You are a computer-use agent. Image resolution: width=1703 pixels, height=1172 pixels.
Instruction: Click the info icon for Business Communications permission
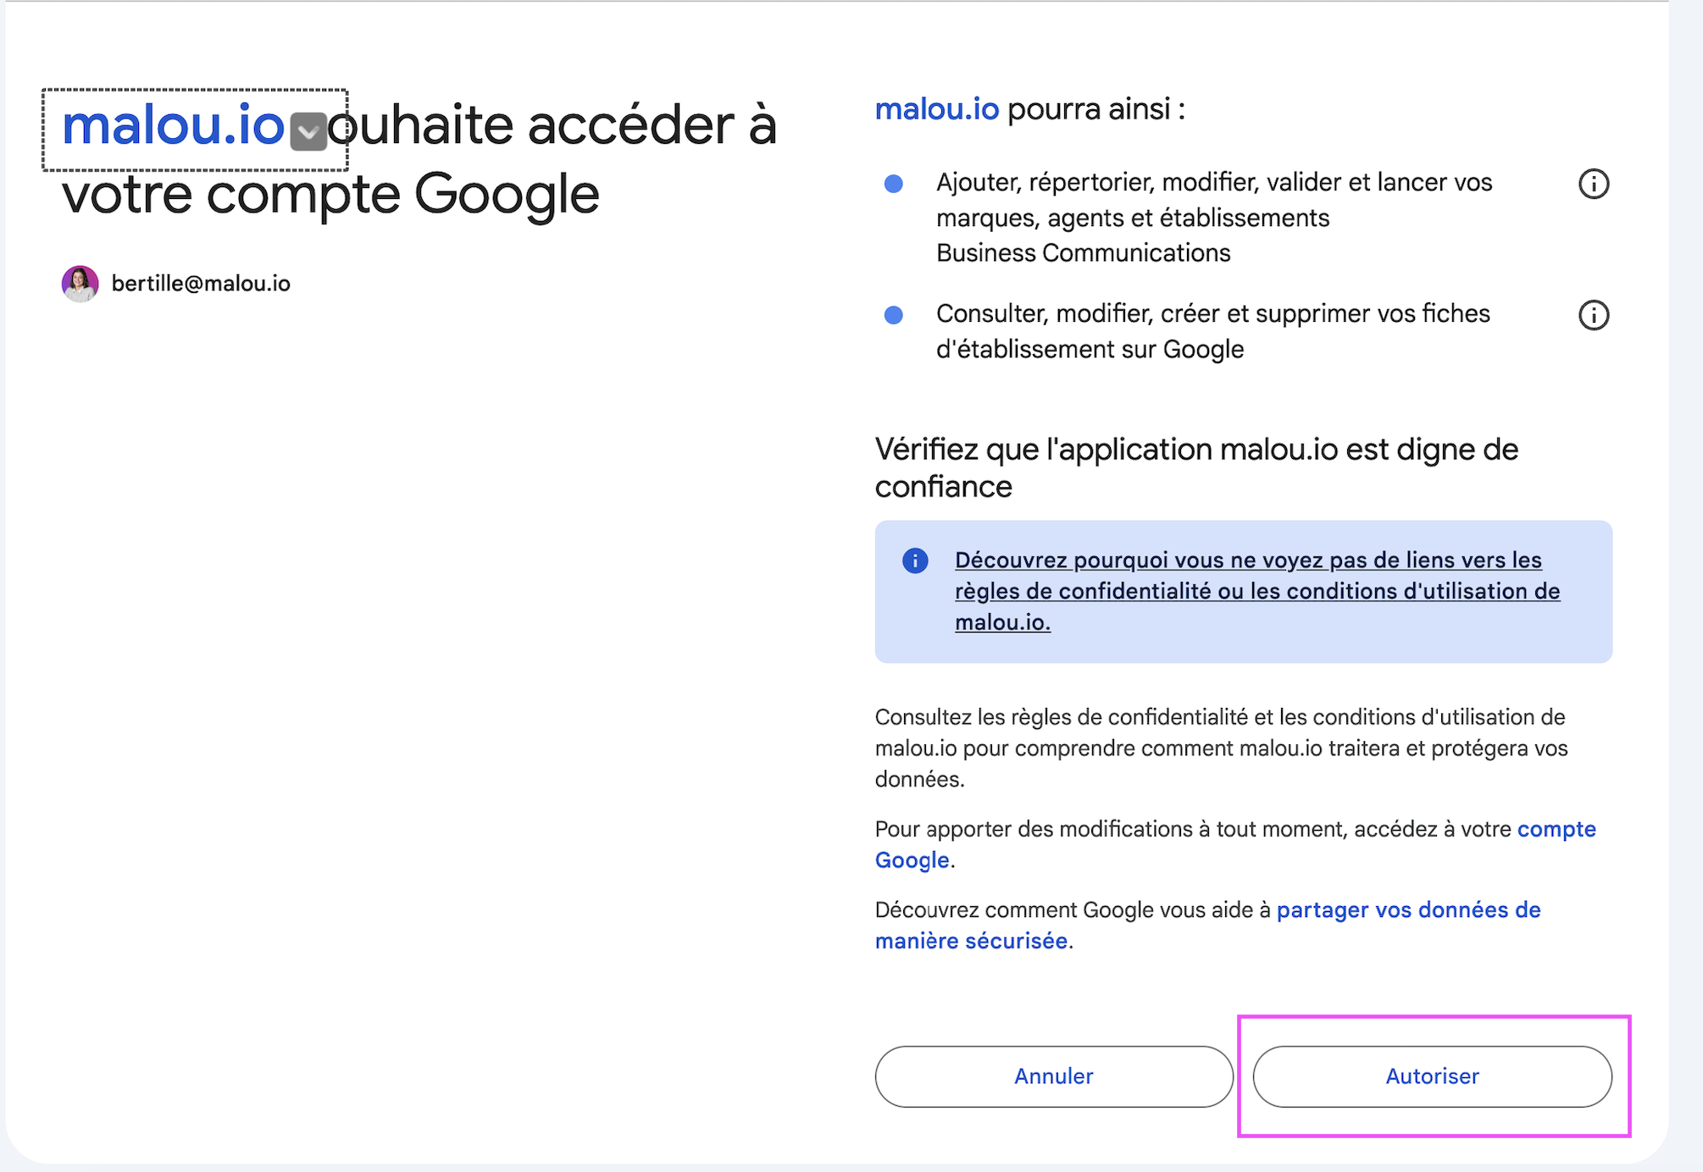(1593, 184)
